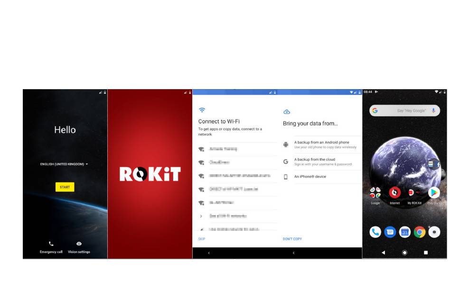The height and width of the screenshot is (291, 451).
Task: Tap the home screen Back navigation triangle
Action: 383,253
